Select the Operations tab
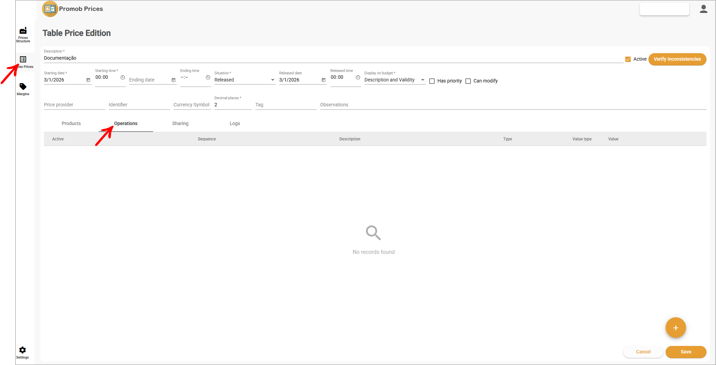The height and width of the screenshot is (365, 716). point(126,123)
